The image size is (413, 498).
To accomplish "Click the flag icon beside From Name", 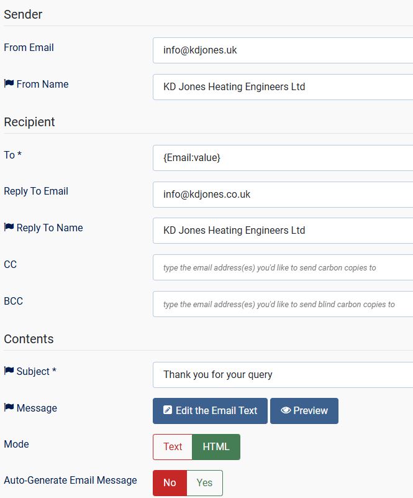I will click(x=8, y=84).
